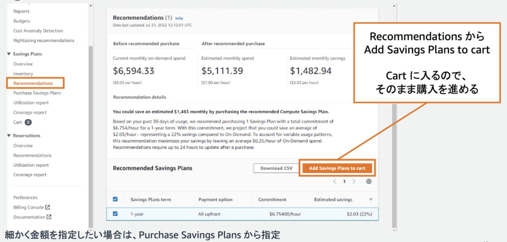Uncheck the 1-year All upfront row
Screen dimensions: 507x242
point(115,214)
